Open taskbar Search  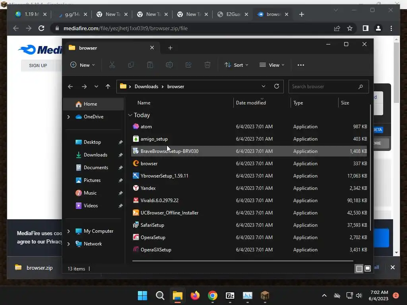tap(160, 295)
